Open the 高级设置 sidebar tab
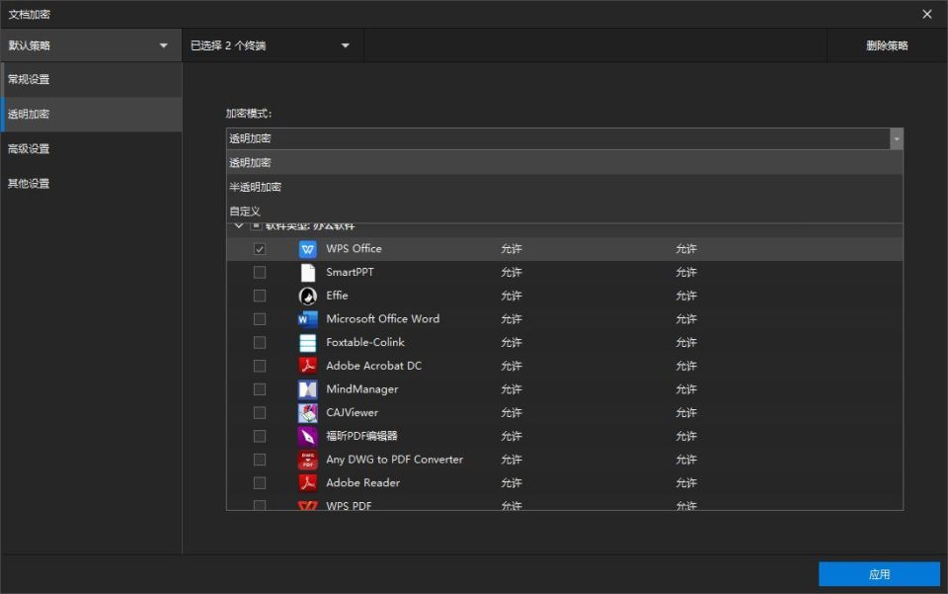 click(91, 149)
